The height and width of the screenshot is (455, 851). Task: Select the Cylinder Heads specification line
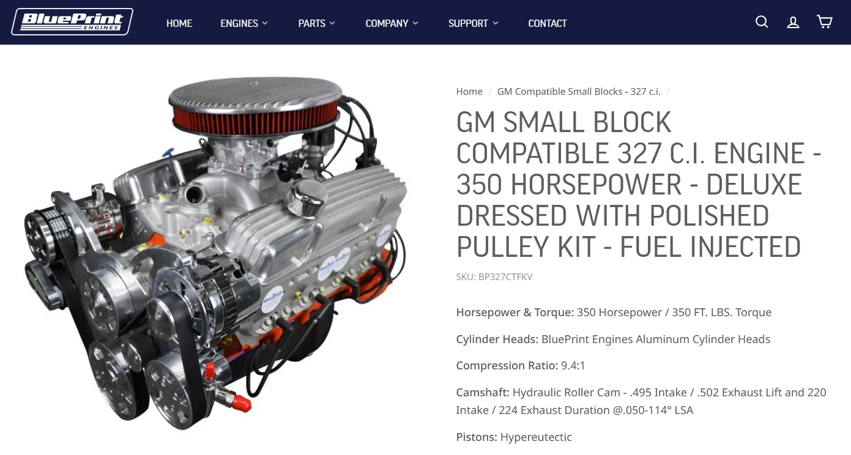pos(613,339)
